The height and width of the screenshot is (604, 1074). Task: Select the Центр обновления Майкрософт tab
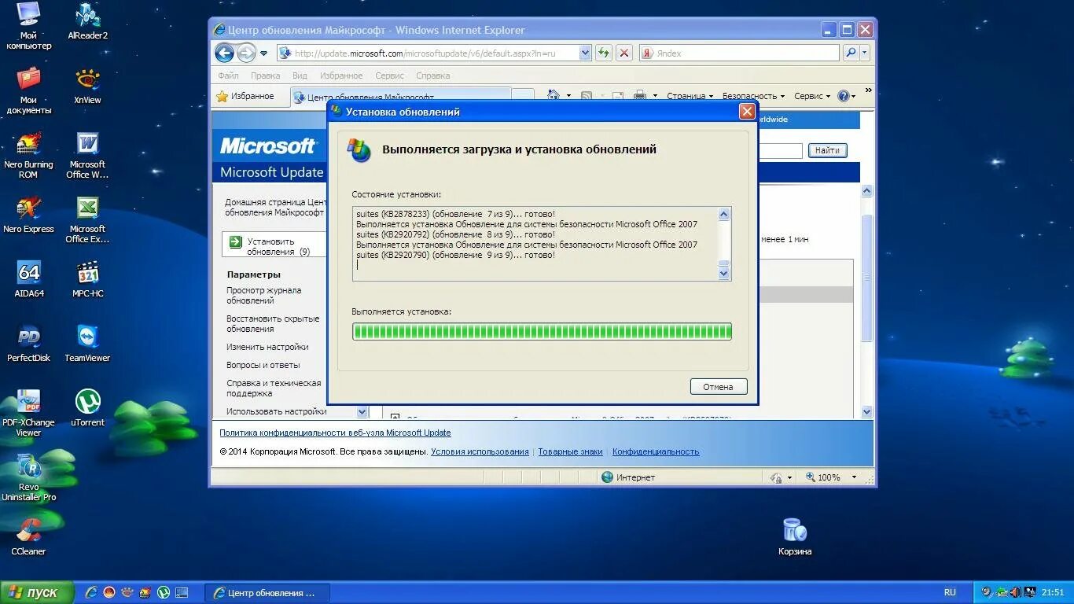tap(400, 97)
